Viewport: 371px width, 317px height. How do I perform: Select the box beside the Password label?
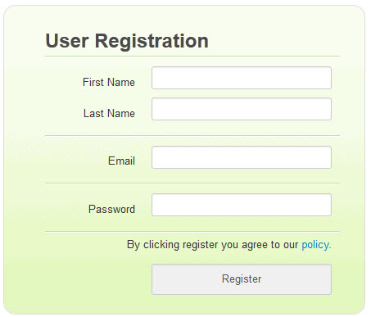(x=242, y=205)
